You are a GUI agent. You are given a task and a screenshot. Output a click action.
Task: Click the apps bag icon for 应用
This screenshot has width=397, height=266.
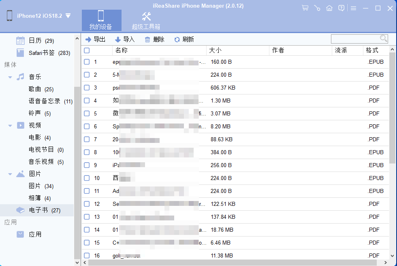[20, 234]
